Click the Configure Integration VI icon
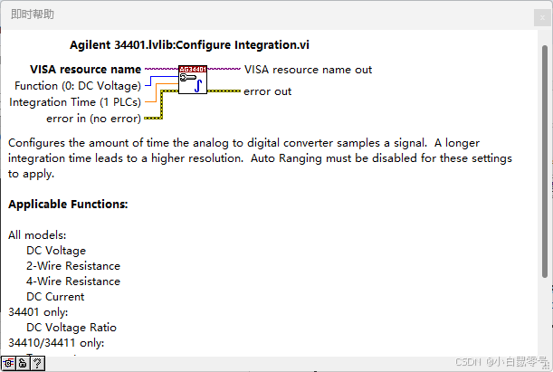Viewport: 553px width, 372px height. coord(193,80)
